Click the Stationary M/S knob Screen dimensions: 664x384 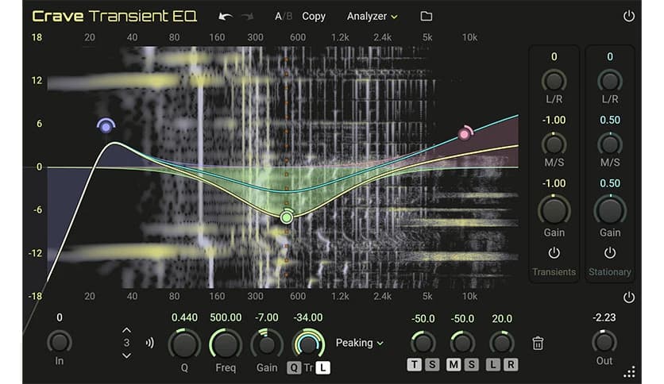tap(610, 144)
